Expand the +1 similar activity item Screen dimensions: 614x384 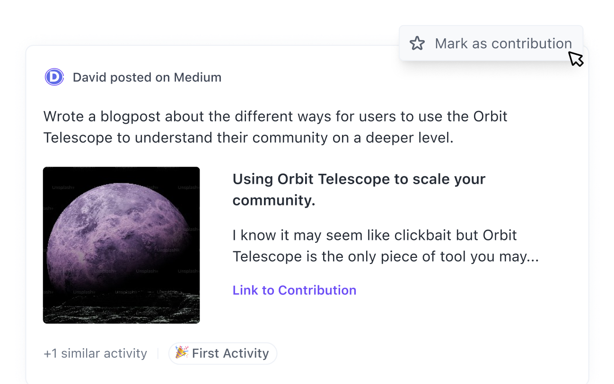pyautogui.click(x=95, y=353)
